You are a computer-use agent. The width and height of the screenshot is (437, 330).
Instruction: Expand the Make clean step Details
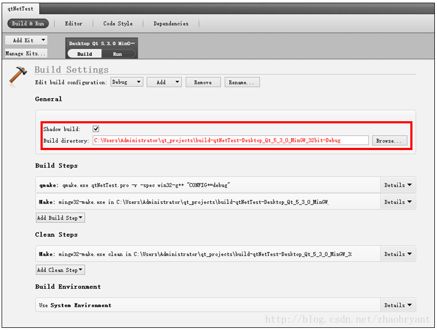398,254
